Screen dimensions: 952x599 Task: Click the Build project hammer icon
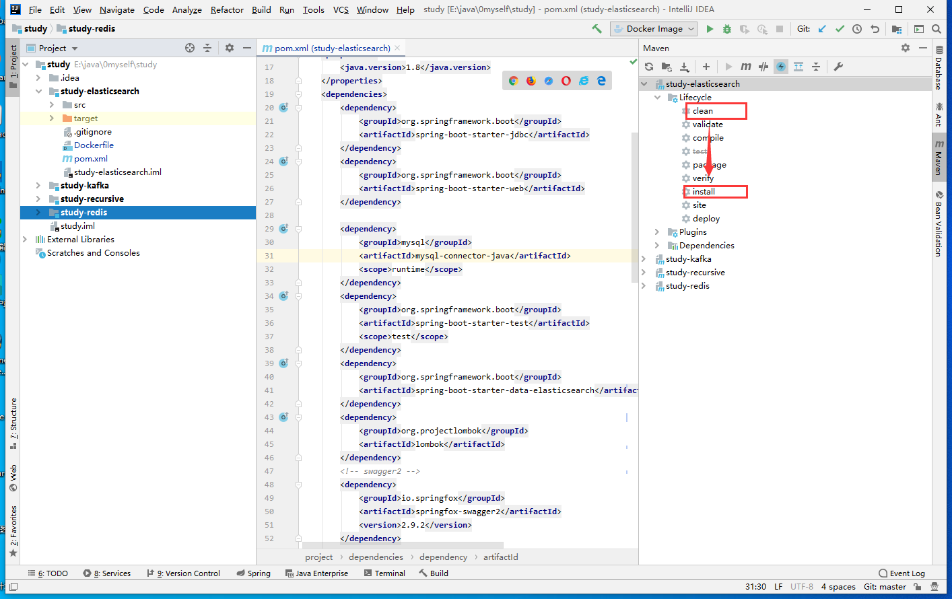click(597, 29)
